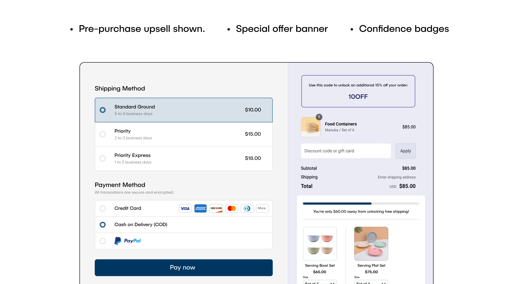The height and width of the screenshot is (284, 513).
Task: Click the Diners Club card icon
Action: (x=247, y=208)
